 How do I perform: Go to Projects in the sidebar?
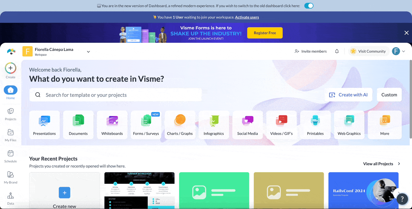pyautogui.click(x=11, y=114)
